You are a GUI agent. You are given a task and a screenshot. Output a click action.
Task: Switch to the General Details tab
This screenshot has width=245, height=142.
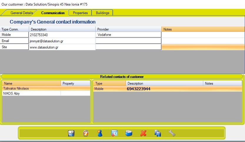pyautogui.click(x=22, y=13)
